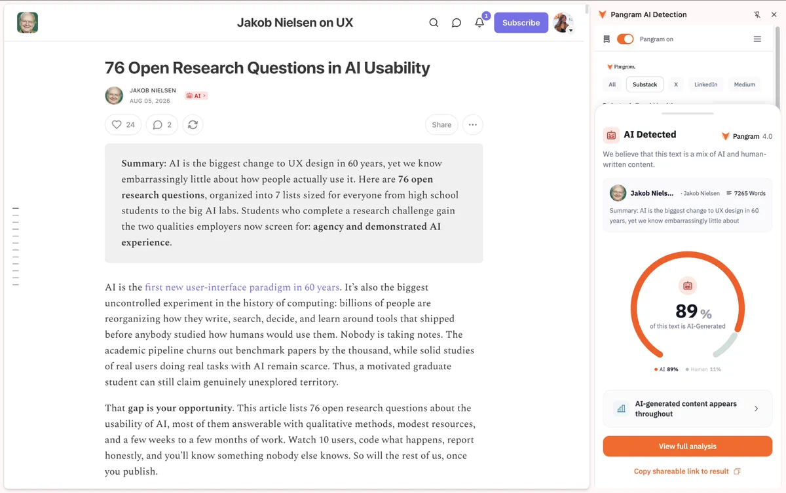This screenshot has height=493, width=786.
Task: Expand 'AI-generated content appears throughout' row
Action: [687, 409]
